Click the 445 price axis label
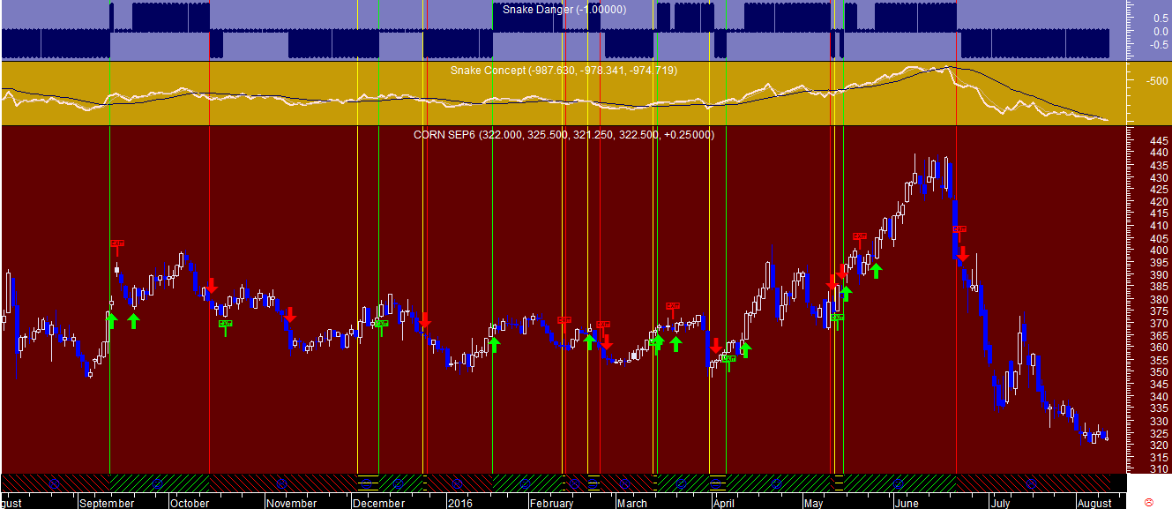1172x509 pixels. coord(1159,140)
